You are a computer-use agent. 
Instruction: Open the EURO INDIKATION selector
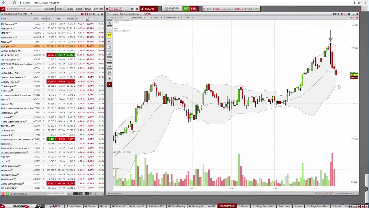coord(345,194)
